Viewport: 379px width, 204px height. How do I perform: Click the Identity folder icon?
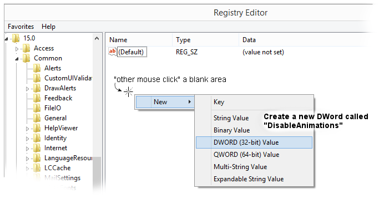coord(37,138)
